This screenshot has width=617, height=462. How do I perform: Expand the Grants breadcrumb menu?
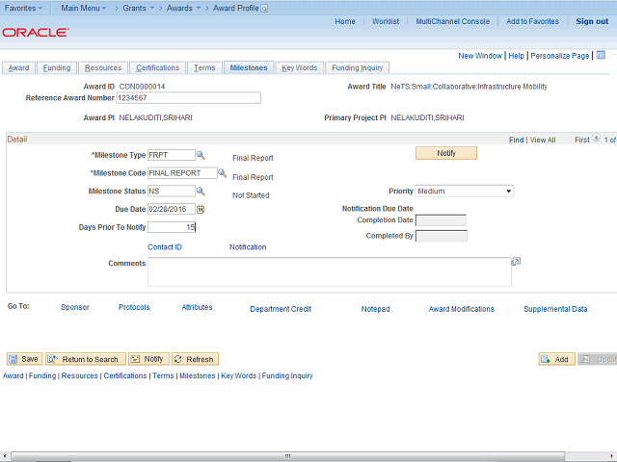(x=138, y=8)
